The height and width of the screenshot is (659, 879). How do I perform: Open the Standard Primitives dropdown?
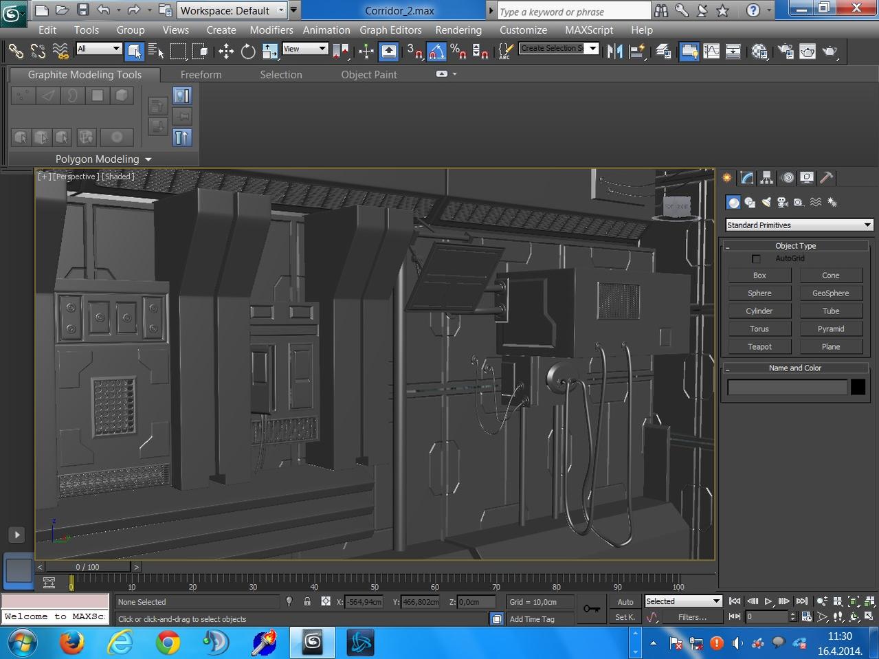(x=799, y=225)
